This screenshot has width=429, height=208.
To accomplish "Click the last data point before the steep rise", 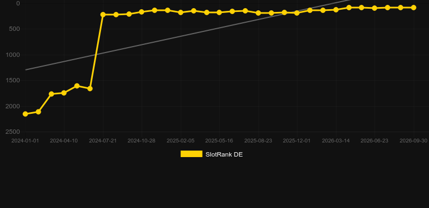I will (90, 88).
